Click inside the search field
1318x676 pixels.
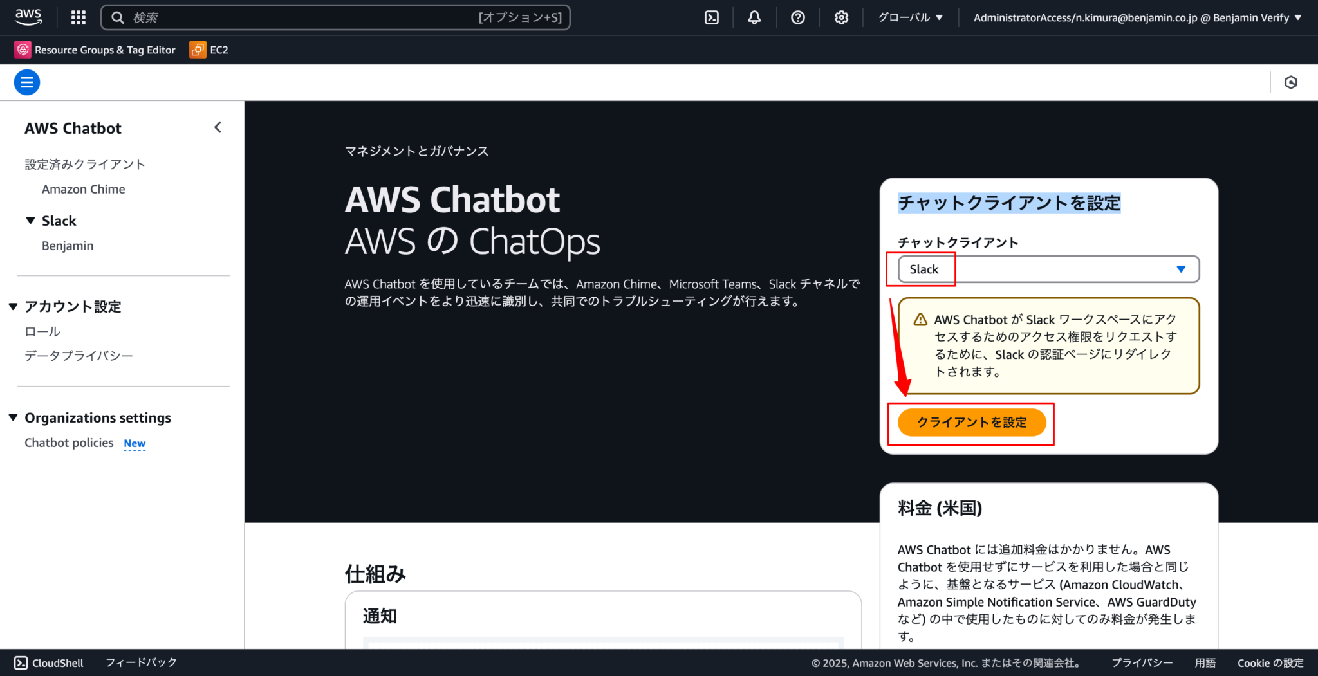(x=335, y=17)
